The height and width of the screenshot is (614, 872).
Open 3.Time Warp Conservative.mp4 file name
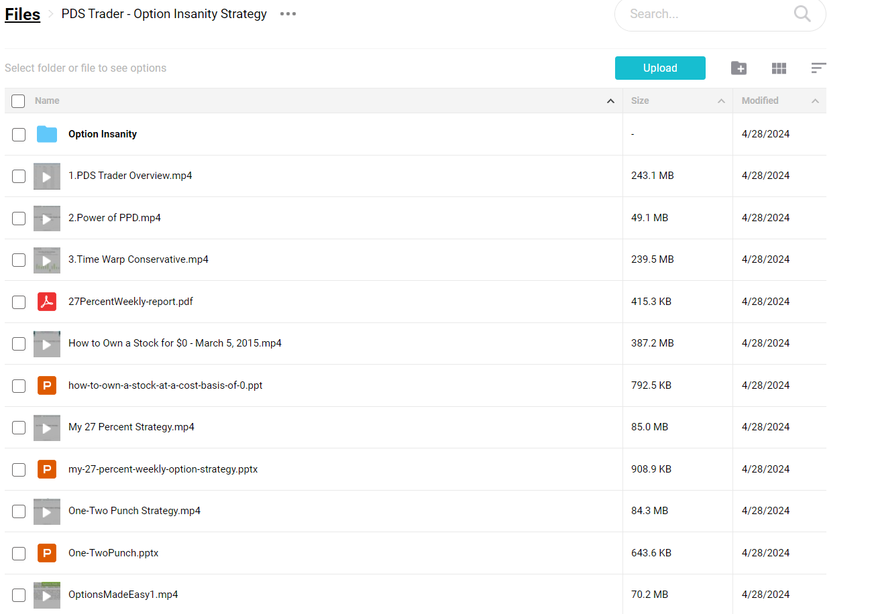pos(138,259)
